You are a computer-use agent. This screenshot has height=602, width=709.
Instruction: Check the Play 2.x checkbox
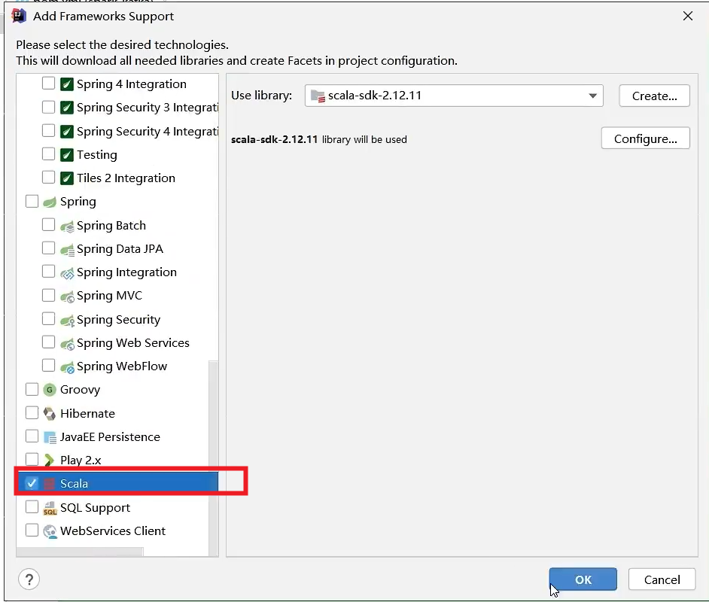coord(32,460)
